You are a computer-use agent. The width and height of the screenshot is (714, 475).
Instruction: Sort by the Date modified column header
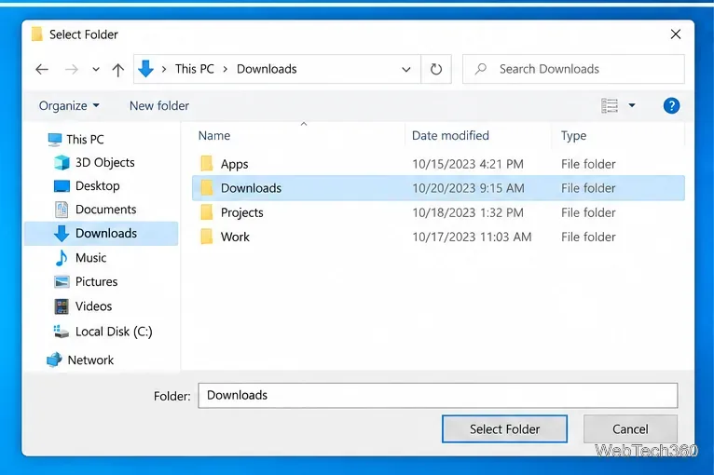450,136
